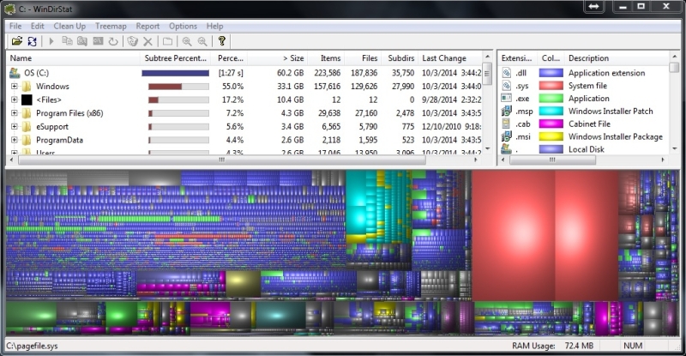Viewport: 686px width, 356px height.
Task: Click the extension list horizontal scrollbar thumb
Action: pyautogui.click(x=552, y=160)
